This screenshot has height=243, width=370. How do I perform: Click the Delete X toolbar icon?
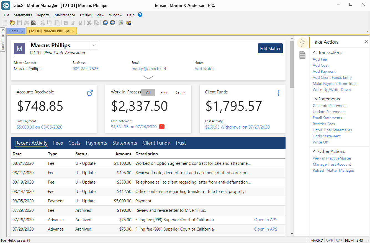tap(89, 23)
